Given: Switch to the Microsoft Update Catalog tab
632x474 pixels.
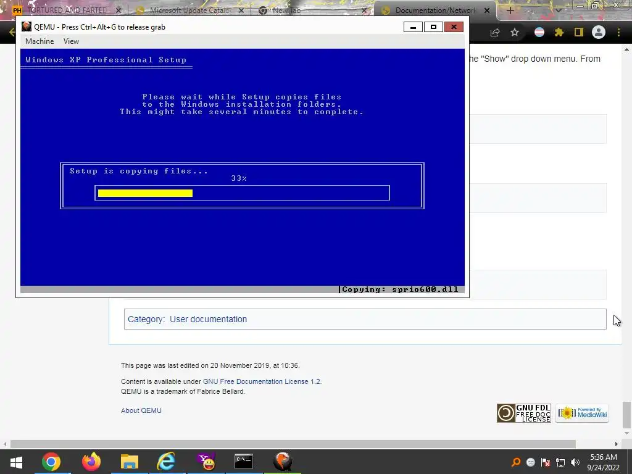Looking at the screenshot, I should [189, 10].
